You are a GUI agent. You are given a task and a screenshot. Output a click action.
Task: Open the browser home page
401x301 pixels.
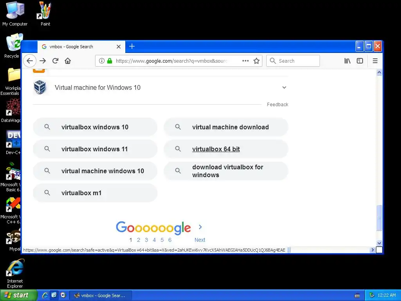[68, 61]
